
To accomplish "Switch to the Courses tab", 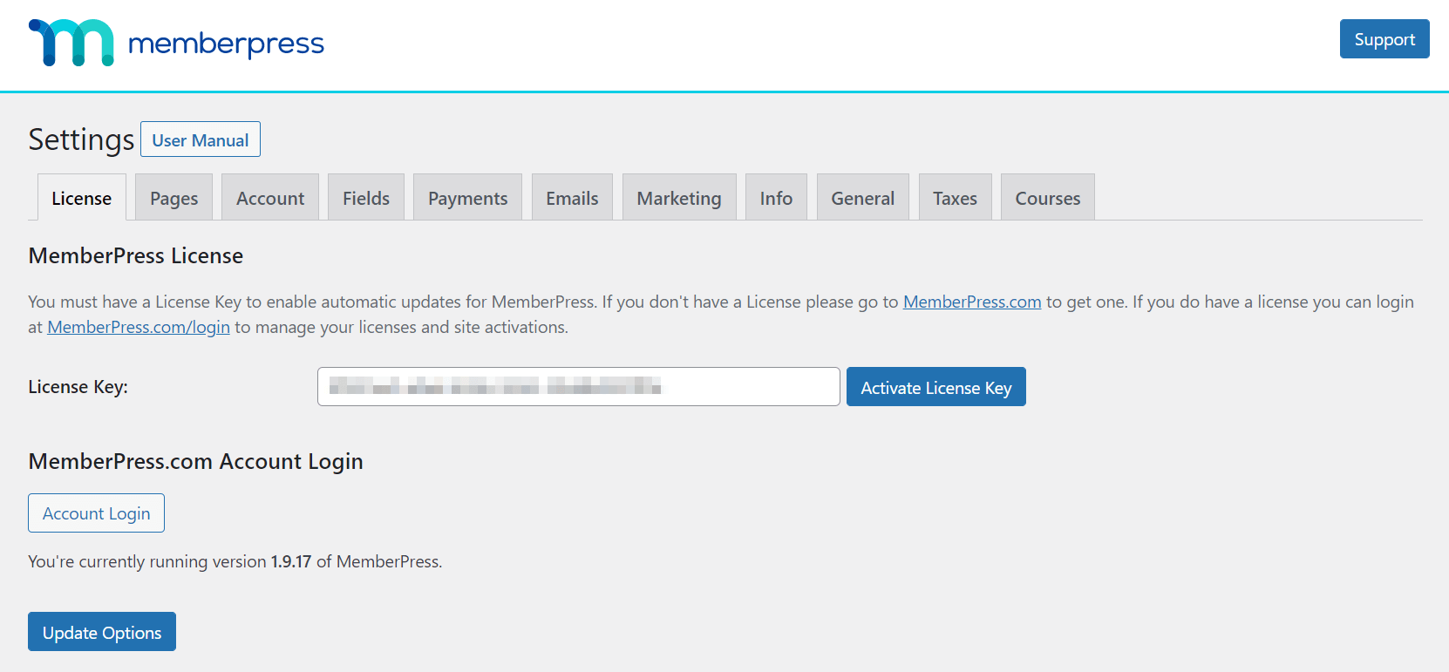I will [x=1048, y=198].
